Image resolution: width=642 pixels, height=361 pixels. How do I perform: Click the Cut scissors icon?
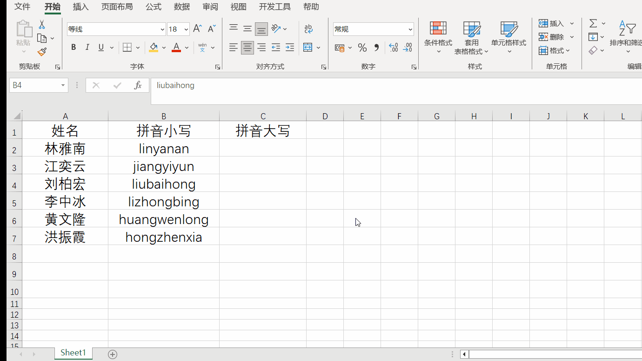[42, 25]
